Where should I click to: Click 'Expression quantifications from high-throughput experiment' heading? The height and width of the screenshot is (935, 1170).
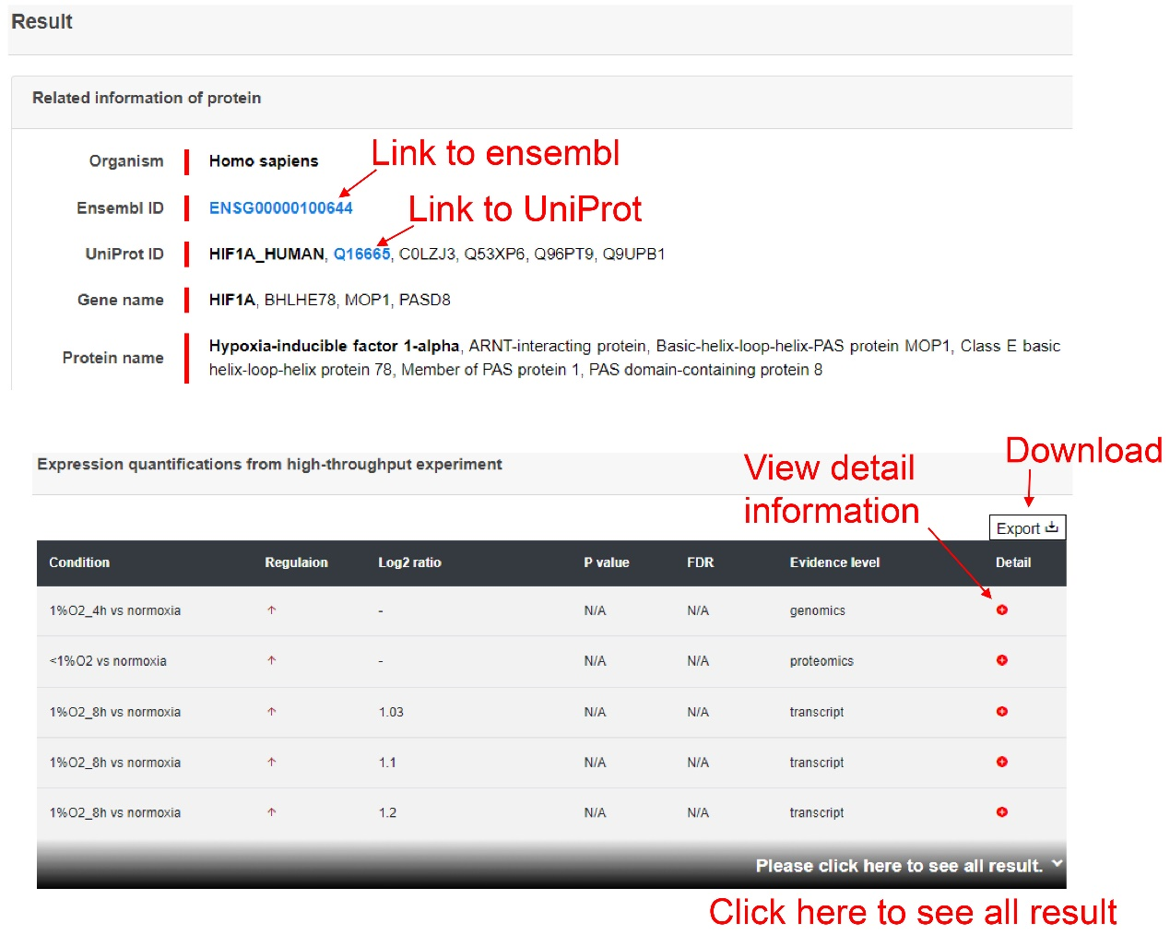(x=269, y=464)
